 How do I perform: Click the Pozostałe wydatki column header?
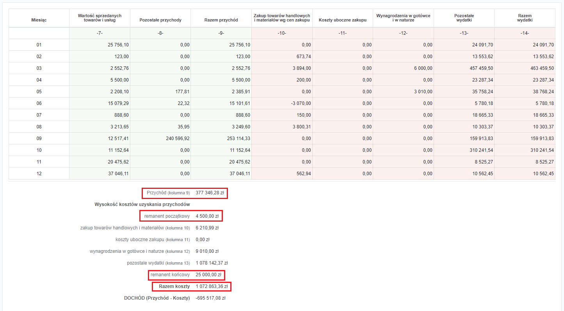tap(464, 18)
